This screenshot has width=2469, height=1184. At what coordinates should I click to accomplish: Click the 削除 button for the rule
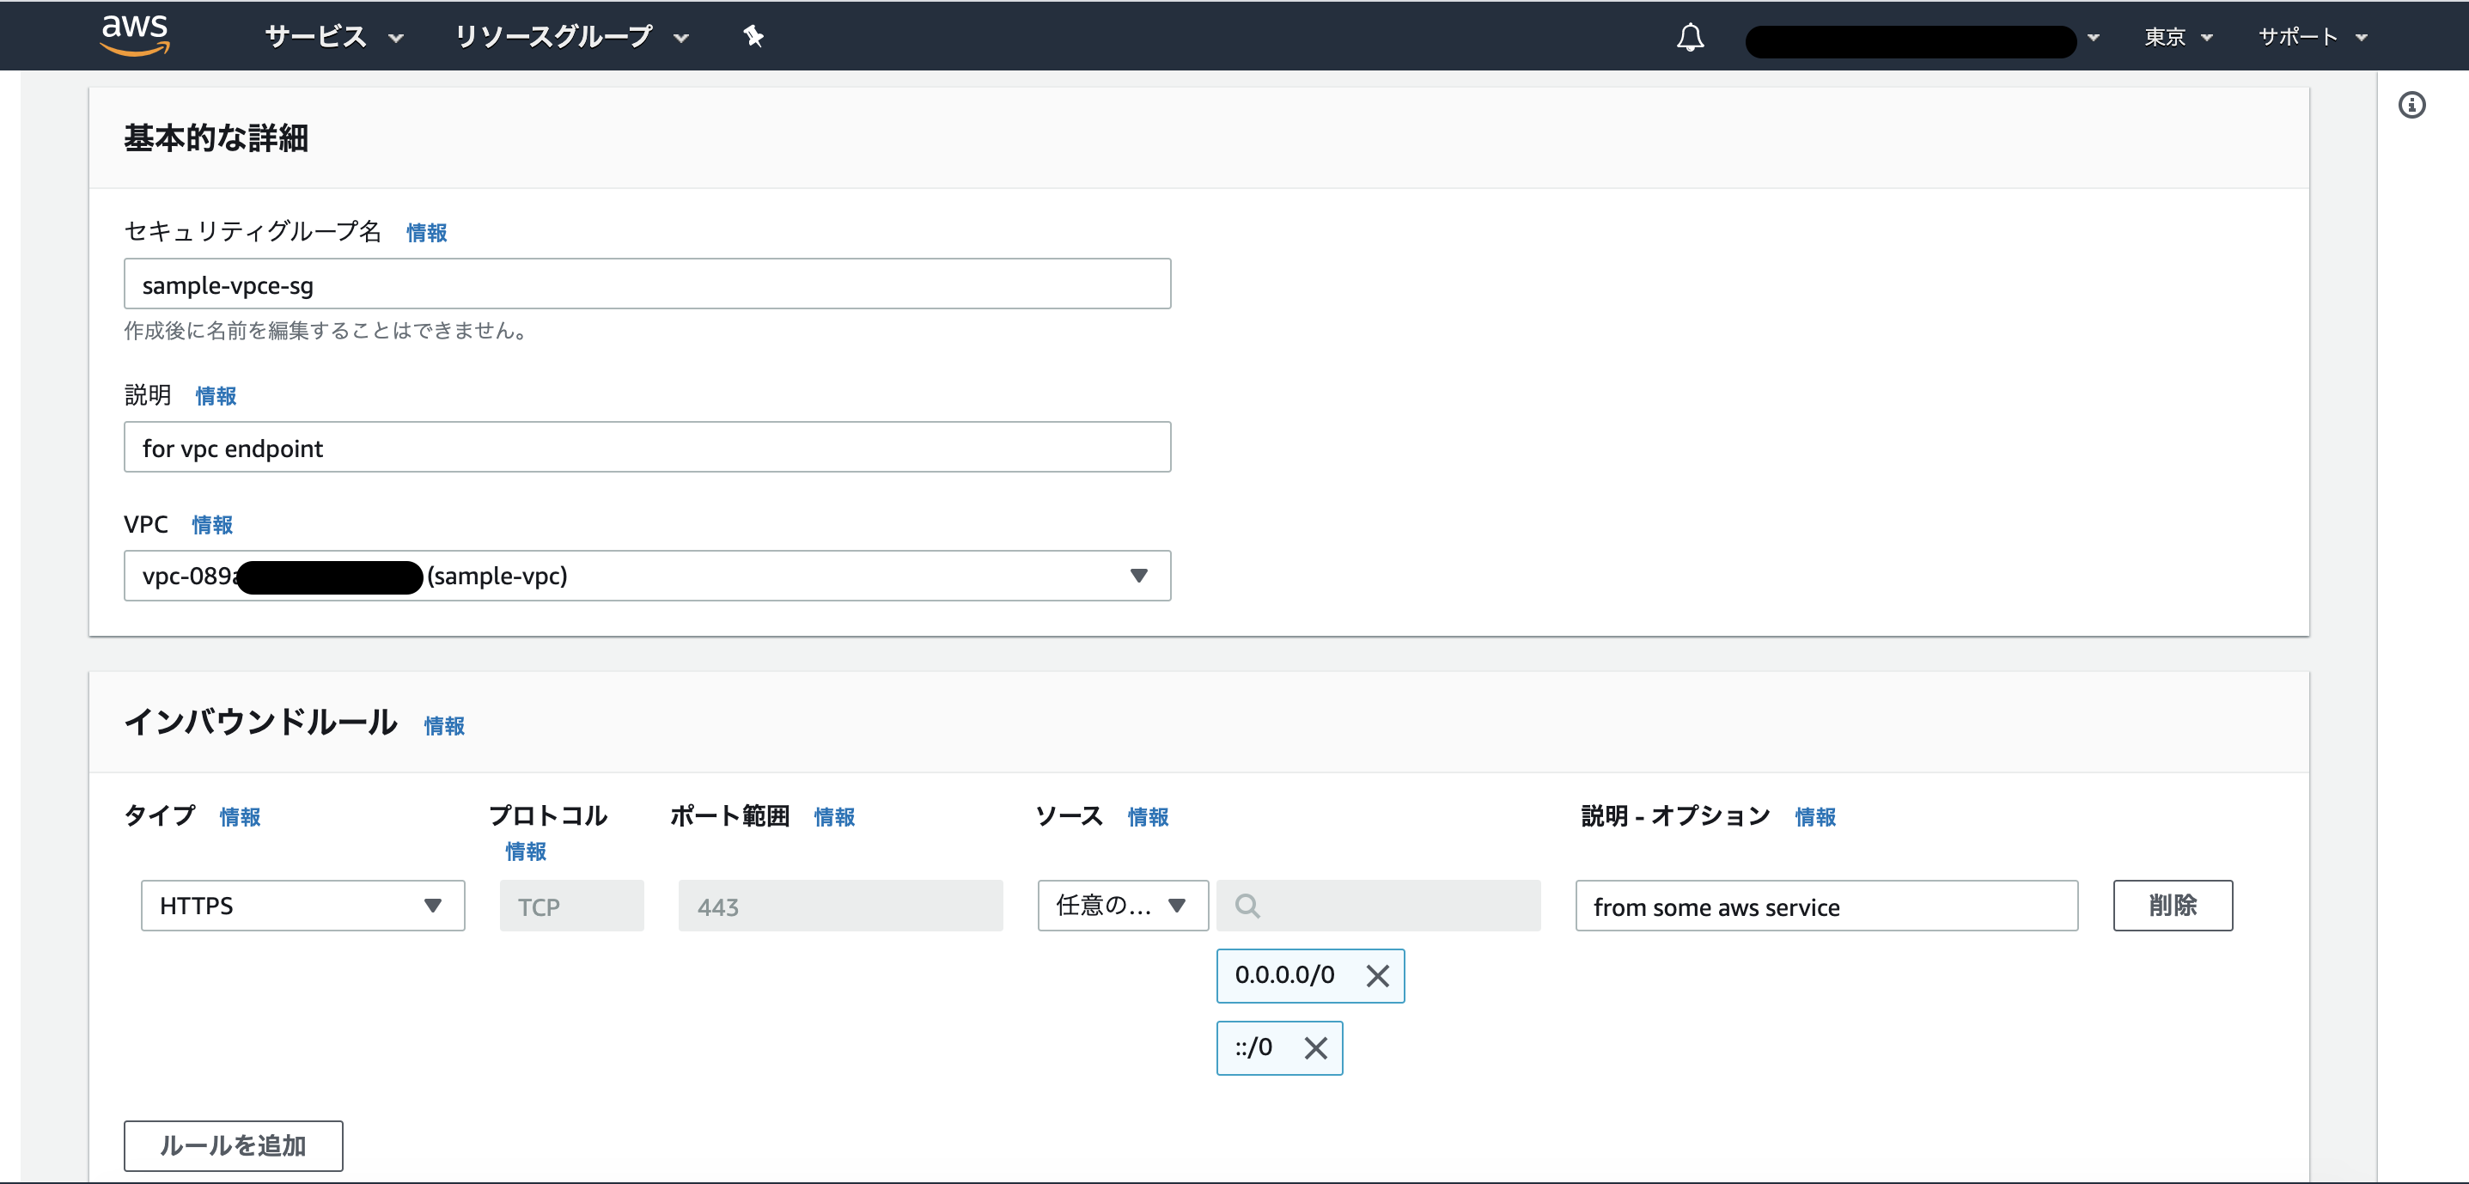(x=2172, y=906)
